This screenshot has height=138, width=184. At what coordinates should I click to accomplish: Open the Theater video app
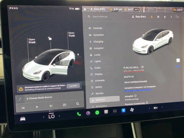point(106,112)
